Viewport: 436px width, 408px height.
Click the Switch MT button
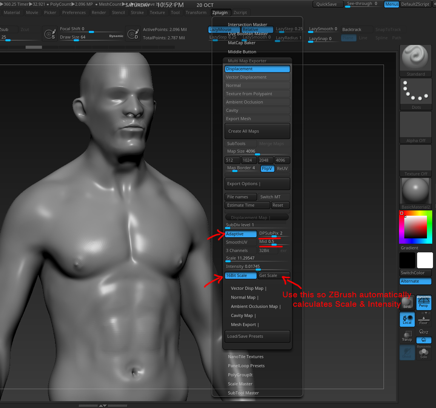[274, 197]
